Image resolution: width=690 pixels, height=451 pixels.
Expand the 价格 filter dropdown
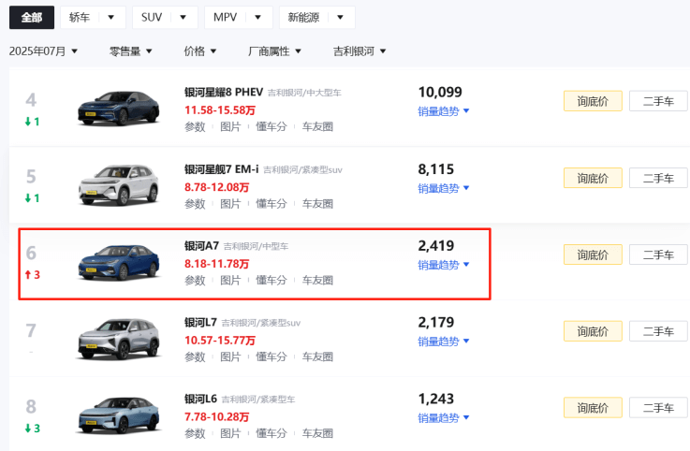200,51
